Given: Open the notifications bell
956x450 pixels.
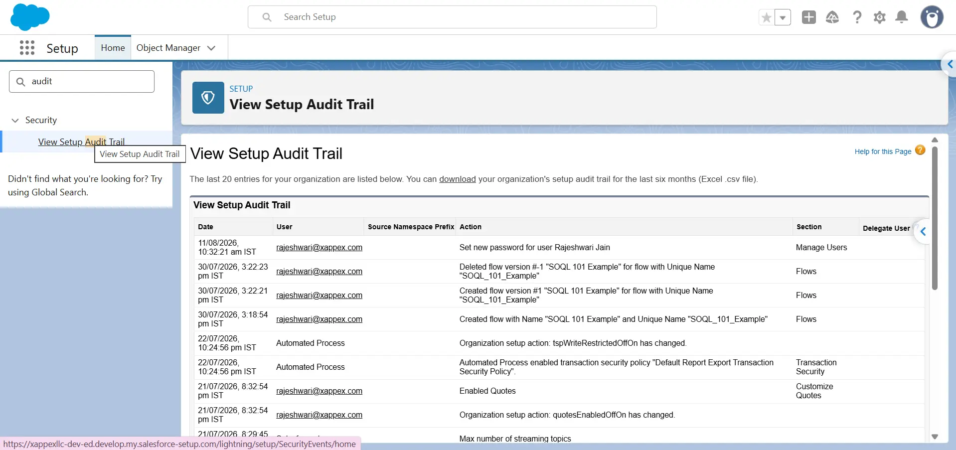Looking at the screenshot, I should 902,17.
